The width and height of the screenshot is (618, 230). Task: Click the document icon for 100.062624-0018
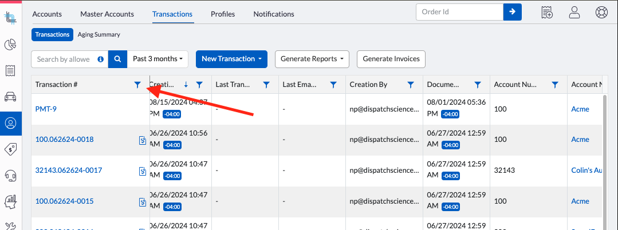coord(143,140)
